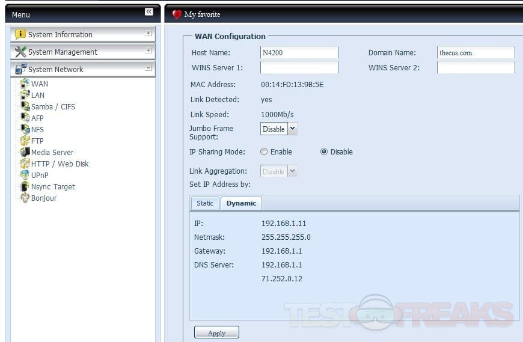Screen dimensions: 523x342
Task: Switch to the Static IP tab
Action: 205,203
